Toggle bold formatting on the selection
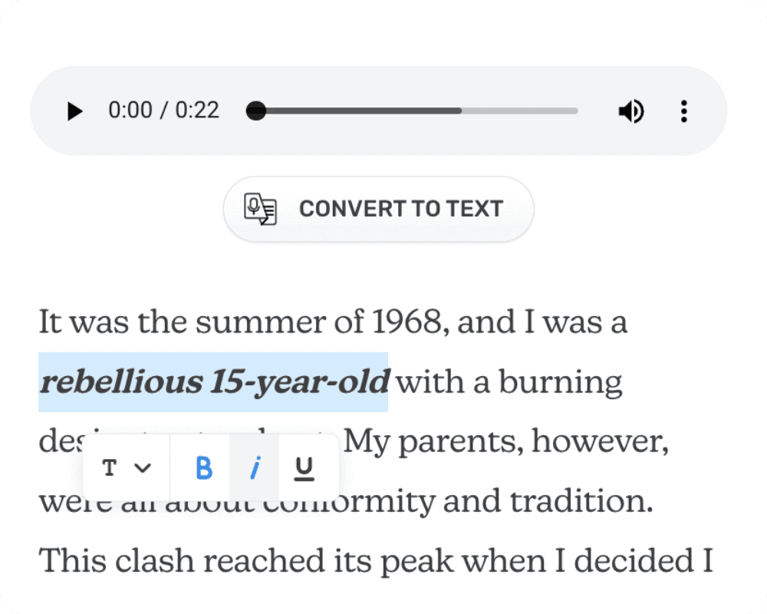This screenshot has width=767, height=614. (x=203, y=467)
